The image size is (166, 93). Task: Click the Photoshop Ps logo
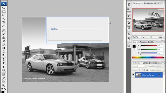(x=4, y=4)
